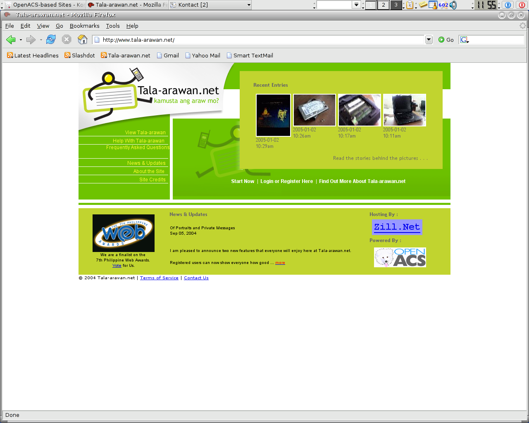The height and width of the screenshot is (423, 529).
Task: Click the Terms of Service link
Action: [x=159, y=278]
